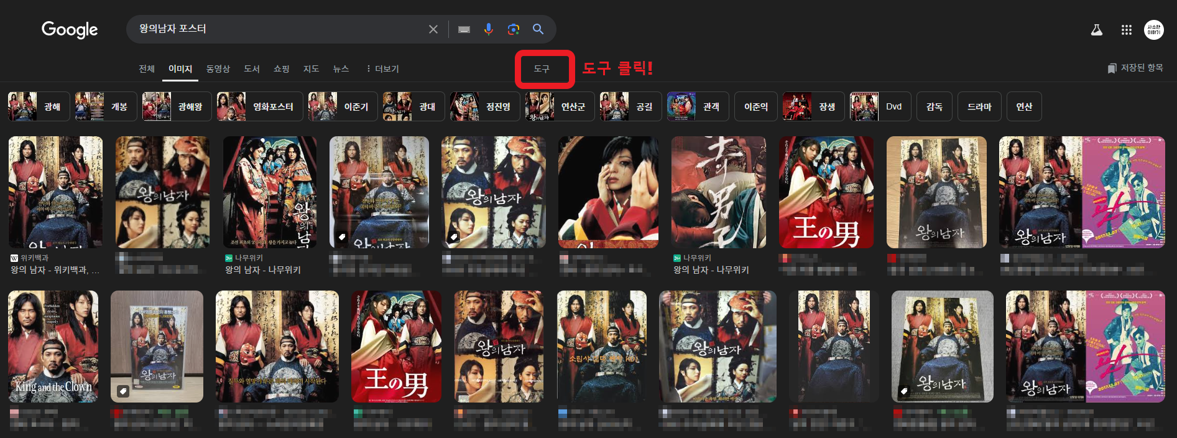Select the 광해 filter chip
The height and width of the screenshot is (438, 1177).
coord(39,106)
